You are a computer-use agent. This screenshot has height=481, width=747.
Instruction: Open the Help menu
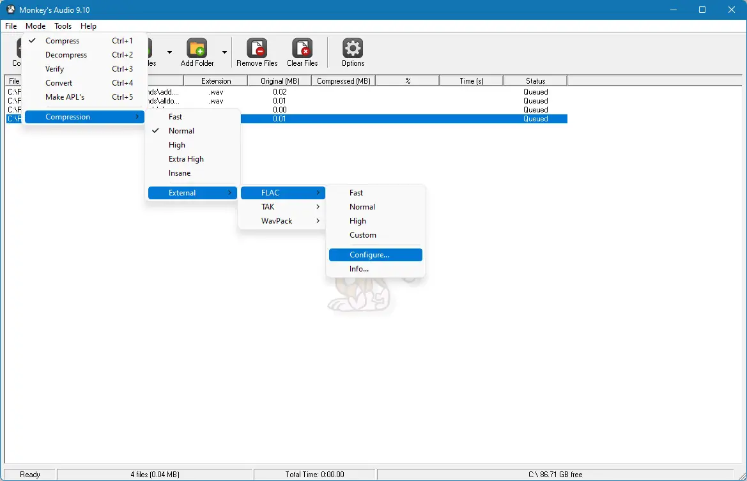(x=88, y=26)
